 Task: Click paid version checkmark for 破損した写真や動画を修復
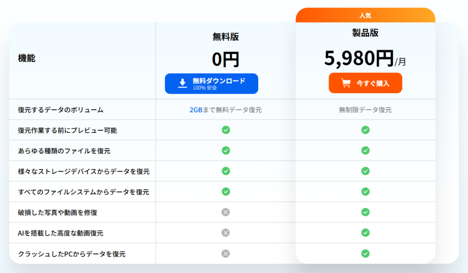(x=365, y=212)
